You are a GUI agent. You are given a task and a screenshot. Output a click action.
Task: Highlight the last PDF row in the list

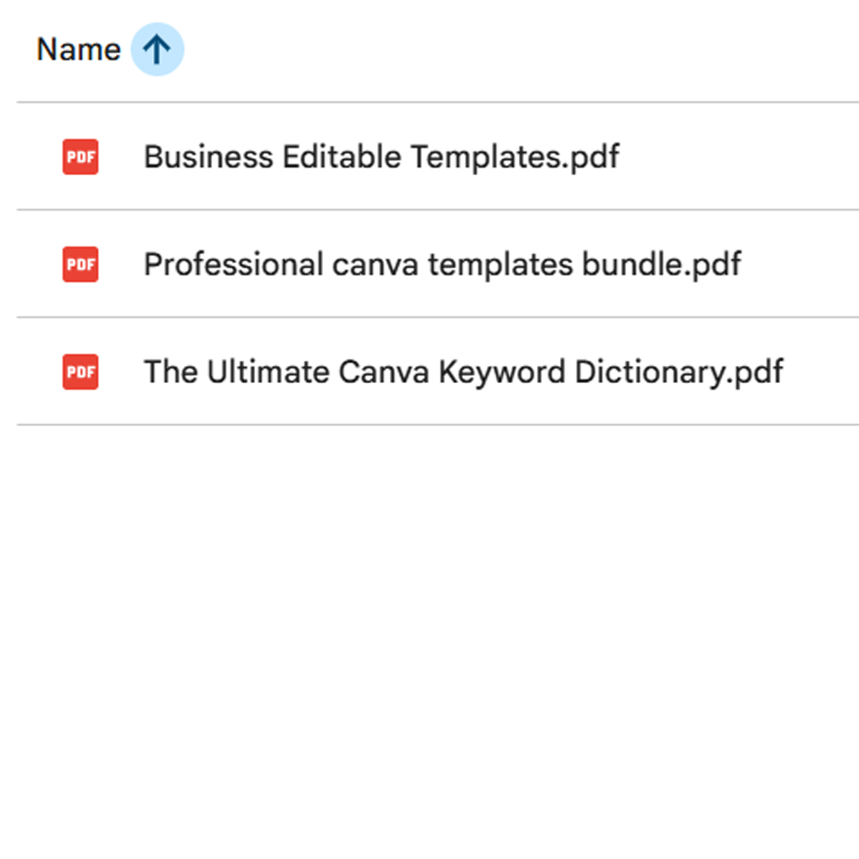point(463,372)
